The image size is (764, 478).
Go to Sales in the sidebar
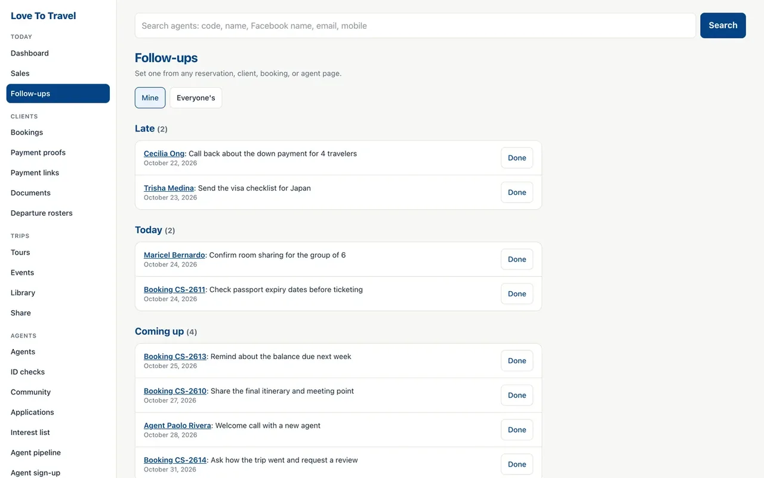coord(58,73)
